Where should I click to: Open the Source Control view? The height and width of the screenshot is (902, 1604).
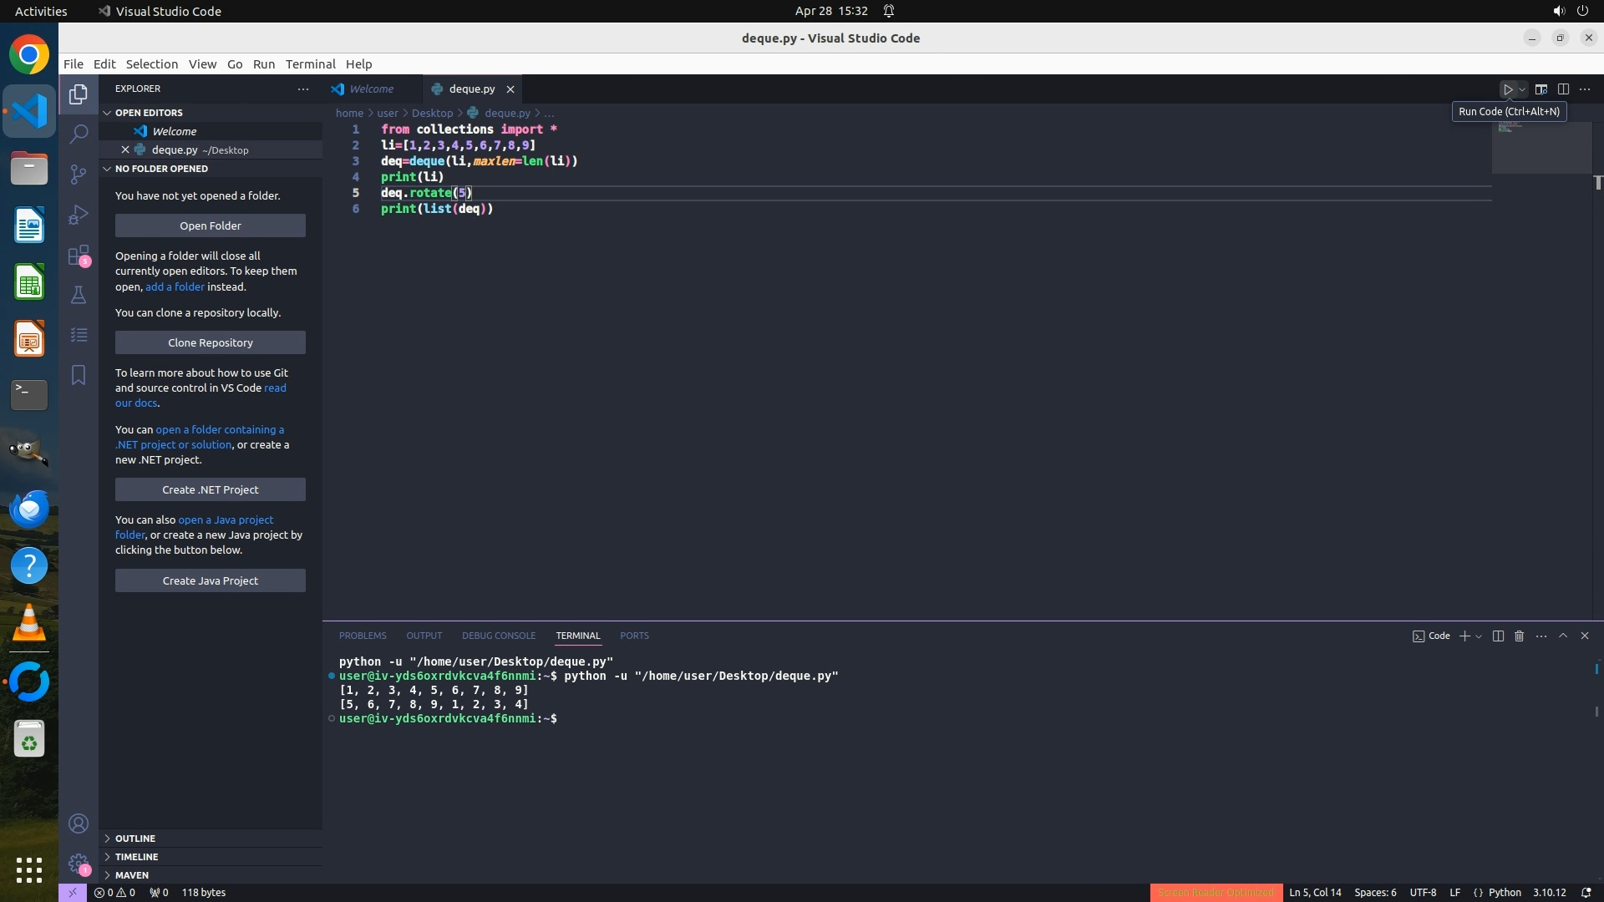tap(79, 174)
